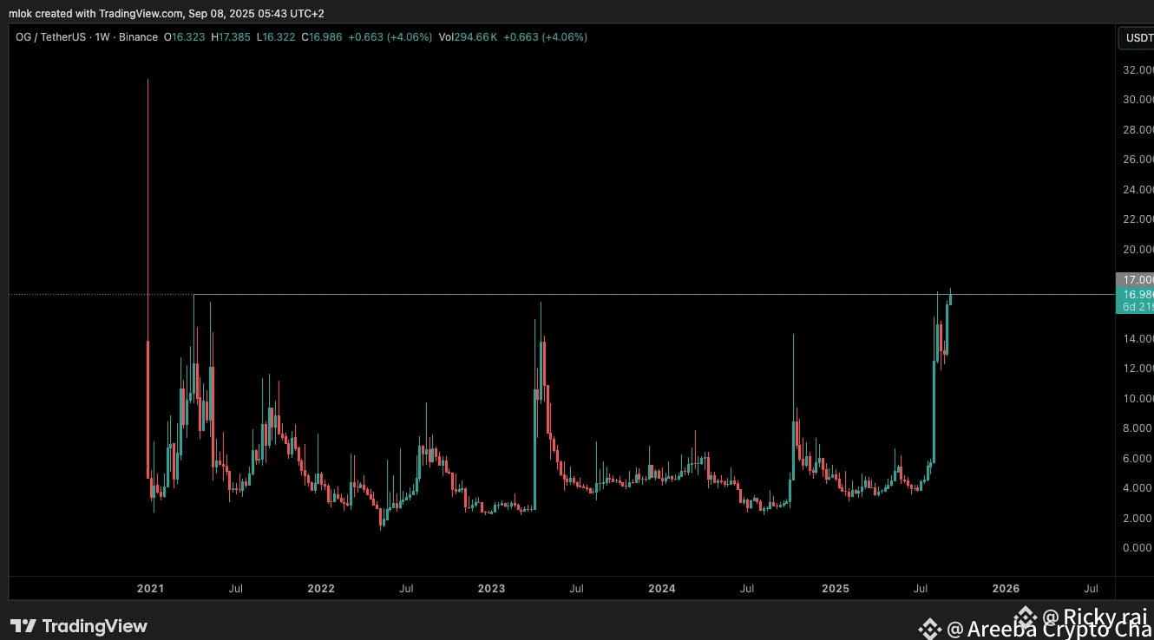Click the open value O16.323

[185, 37]
